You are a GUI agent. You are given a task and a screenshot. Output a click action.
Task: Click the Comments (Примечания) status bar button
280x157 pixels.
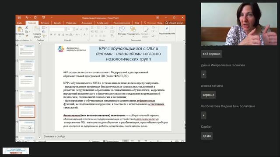click(x=111, y=141)
